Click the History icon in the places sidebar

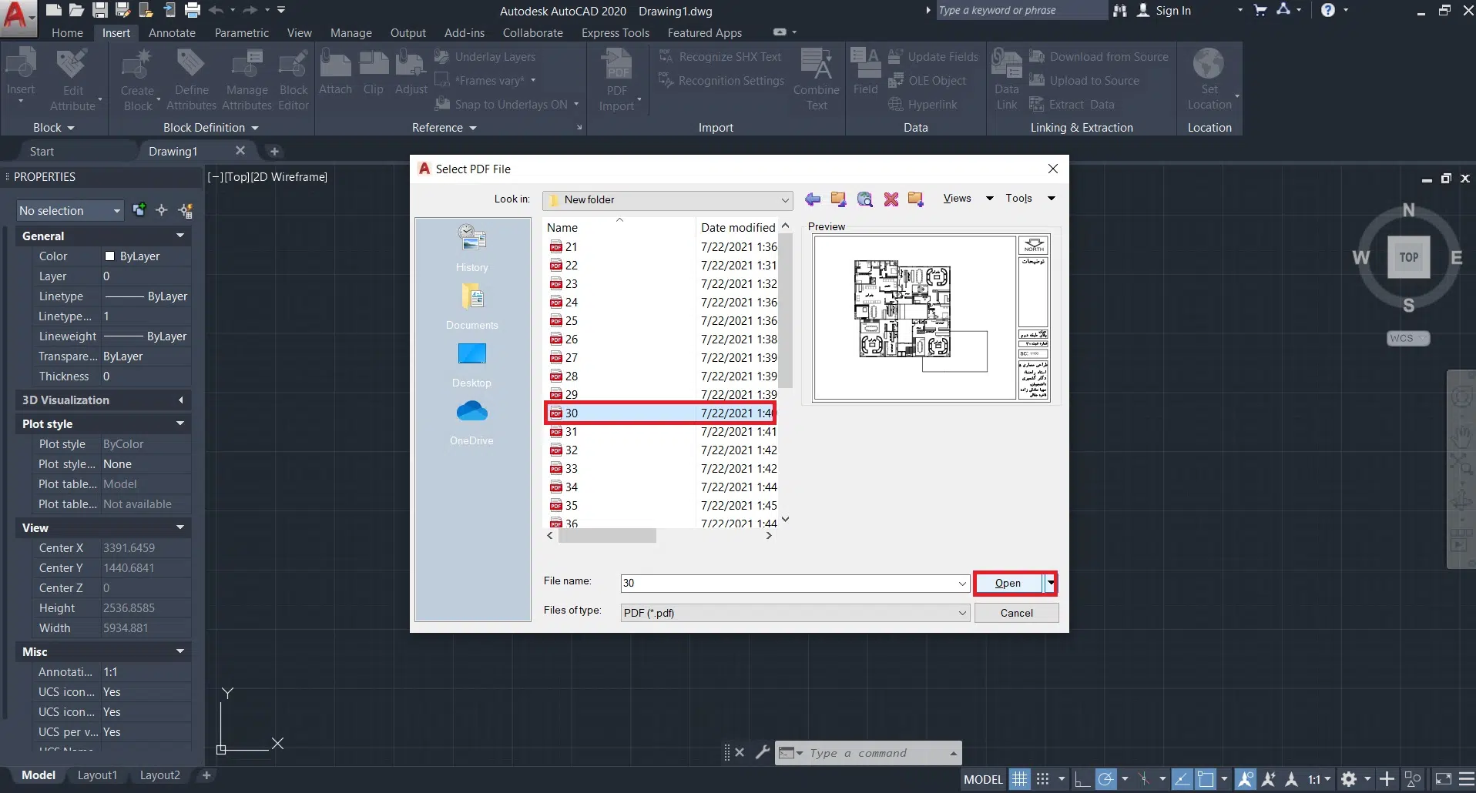[471, 239]
